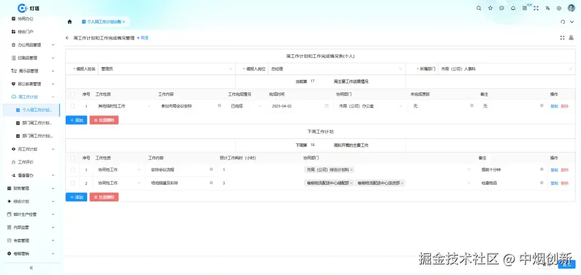Open the language translation icon

point(547,8)
